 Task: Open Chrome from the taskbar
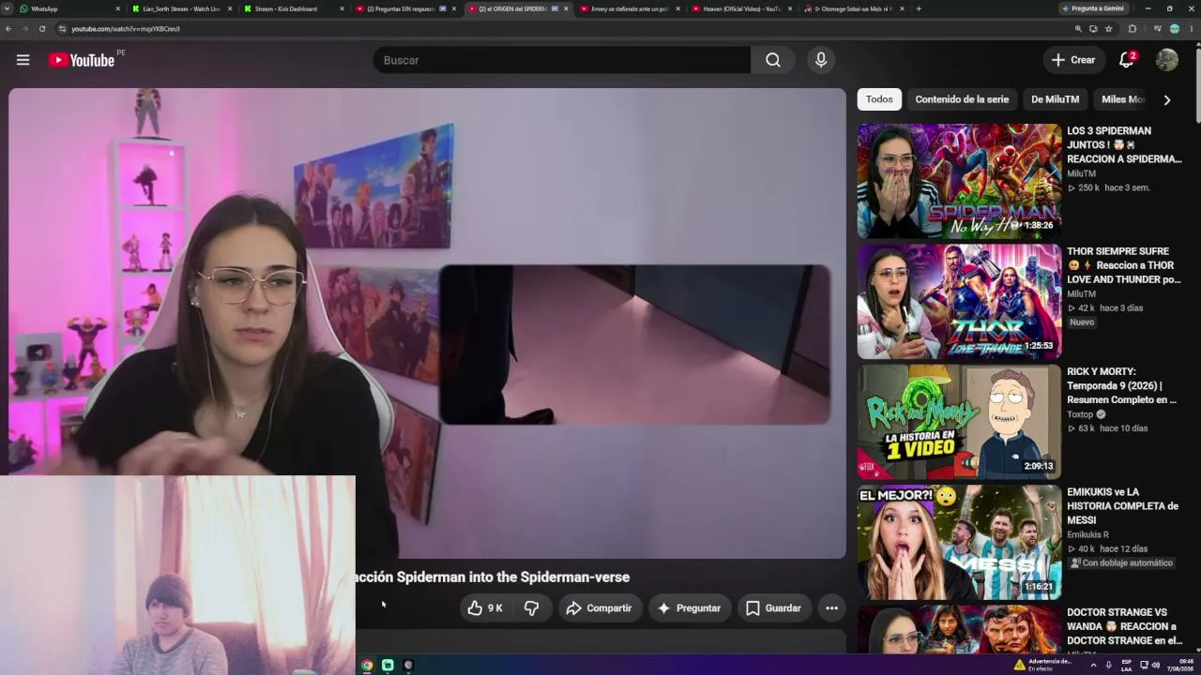[x=367, y=665]
